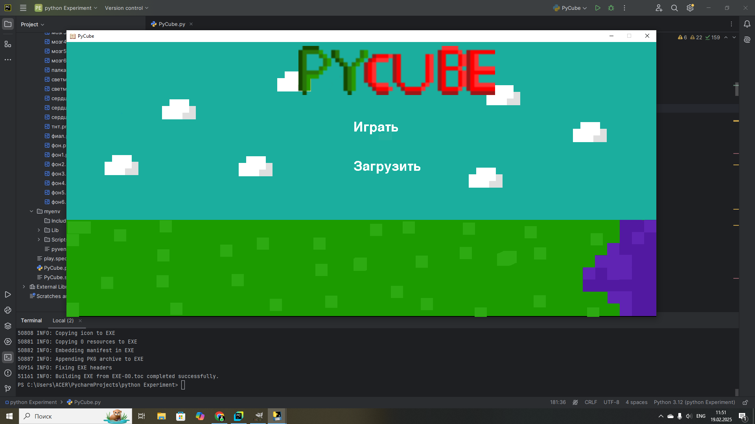Click the Search Everywhere magnifier icon
The image size is (755, 424).
(674, 8)
